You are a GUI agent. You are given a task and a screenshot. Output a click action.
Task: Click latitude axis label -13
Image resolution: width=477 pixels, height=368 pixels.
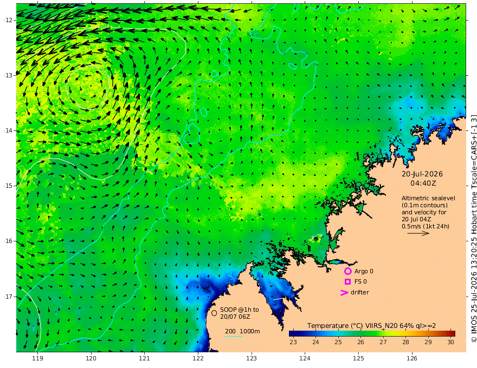click(x=8, y=75)
